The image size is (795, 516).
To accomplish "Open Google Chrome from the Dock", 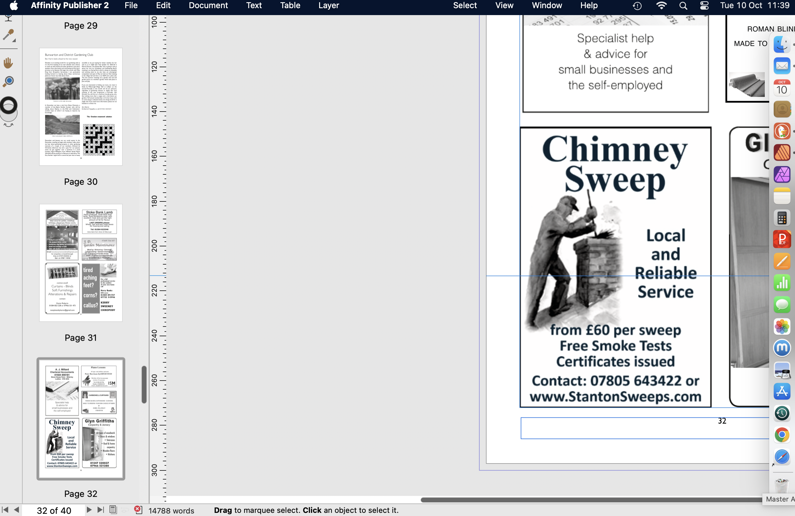I will (782, 435).
